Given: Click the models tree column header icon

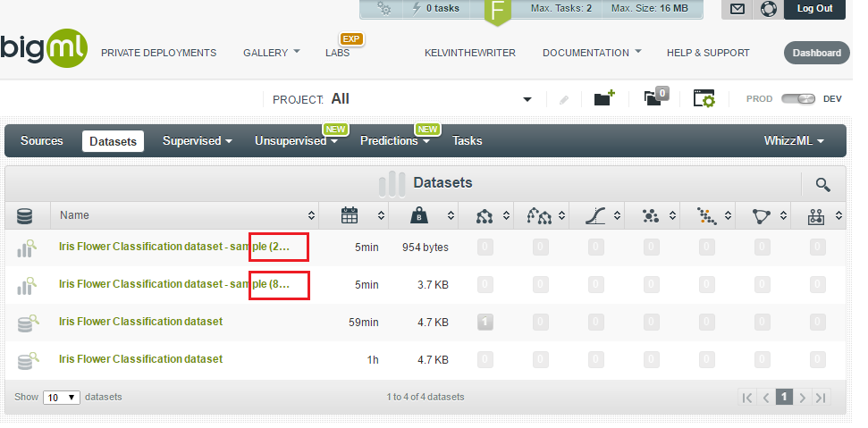Looking at the screenshot, I should [485, 216].
